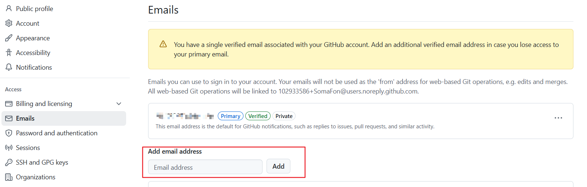Expand the Billing and licensing chevron
This screenshot has height=187, width=587.
tap(119, 104)
